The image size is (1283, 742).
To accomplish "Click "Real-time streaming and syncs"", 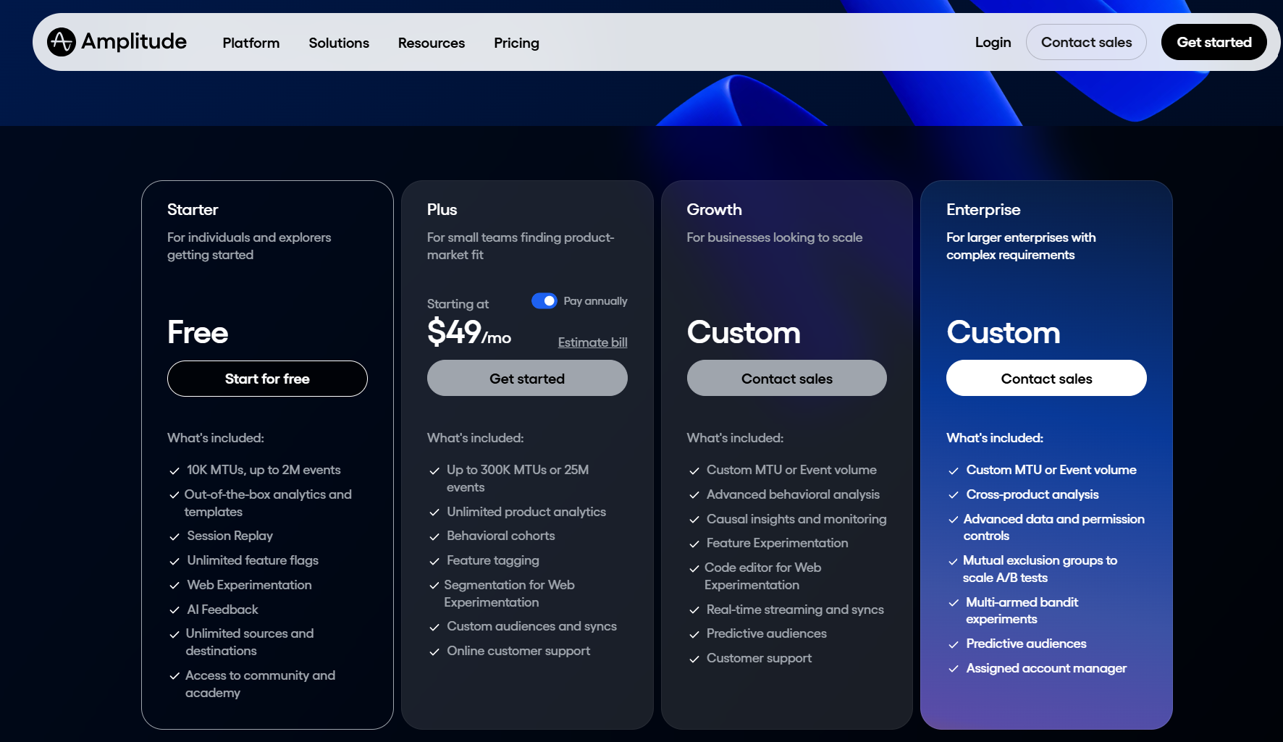I will tap(795, 610).
